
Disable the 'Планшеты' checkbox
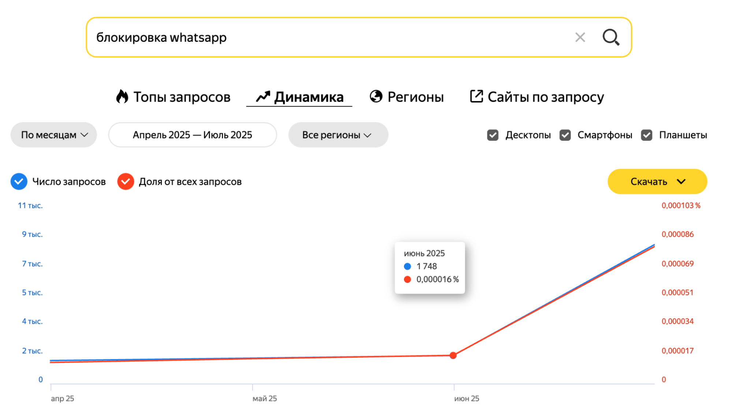pyautogui.click(x=647, y=135)
